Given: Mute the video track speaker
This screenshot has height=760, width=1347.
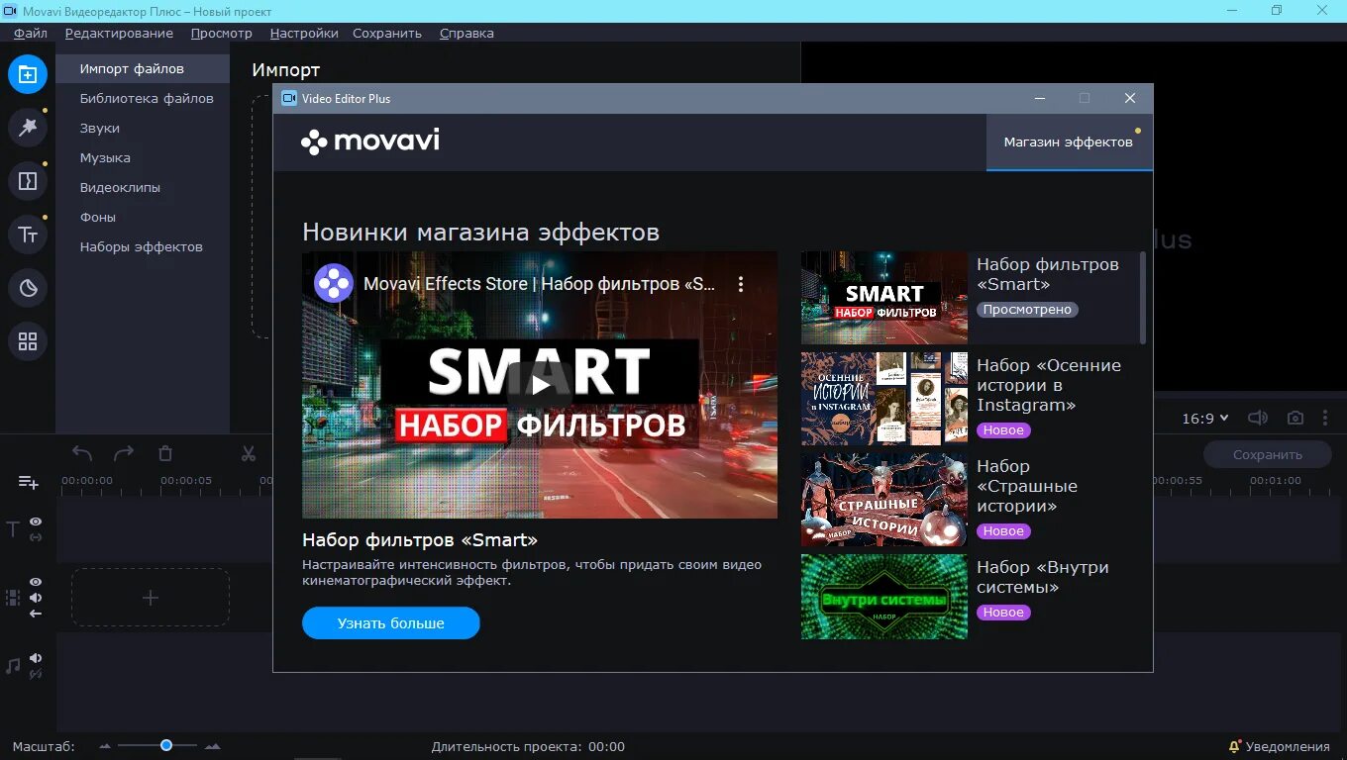Looking at the screenshot, I should 36,598.
